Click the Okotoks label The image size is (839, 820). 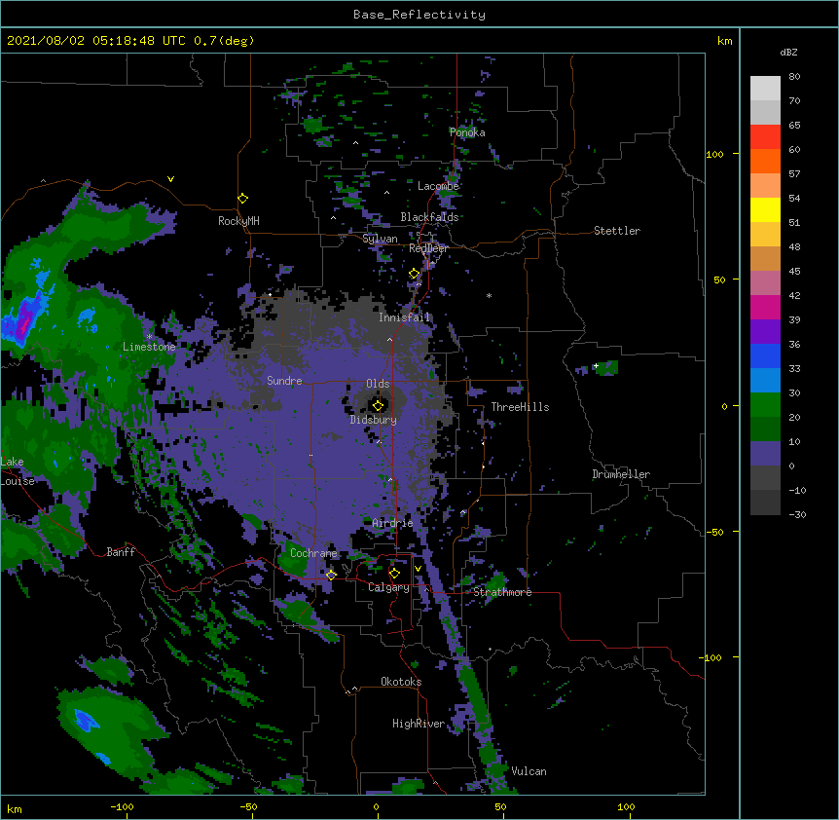pos(401,682)
